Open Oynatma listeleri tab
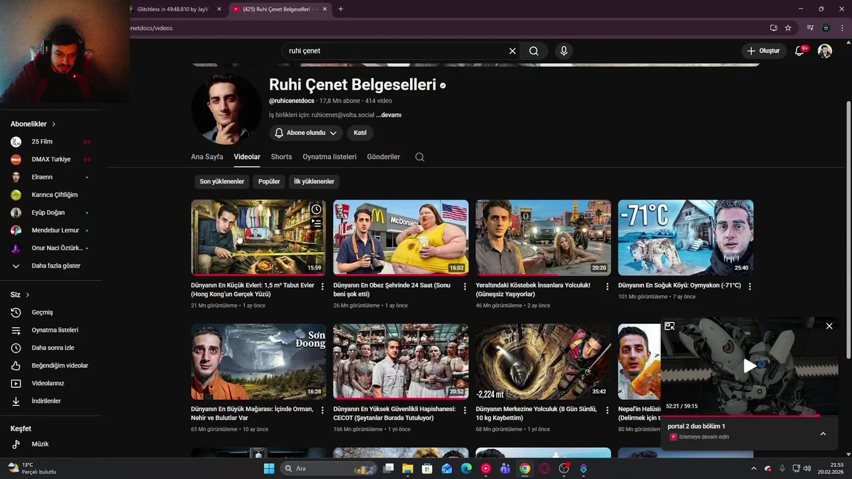The height and width of the screenshot is (479, 852). pos(329,157)
